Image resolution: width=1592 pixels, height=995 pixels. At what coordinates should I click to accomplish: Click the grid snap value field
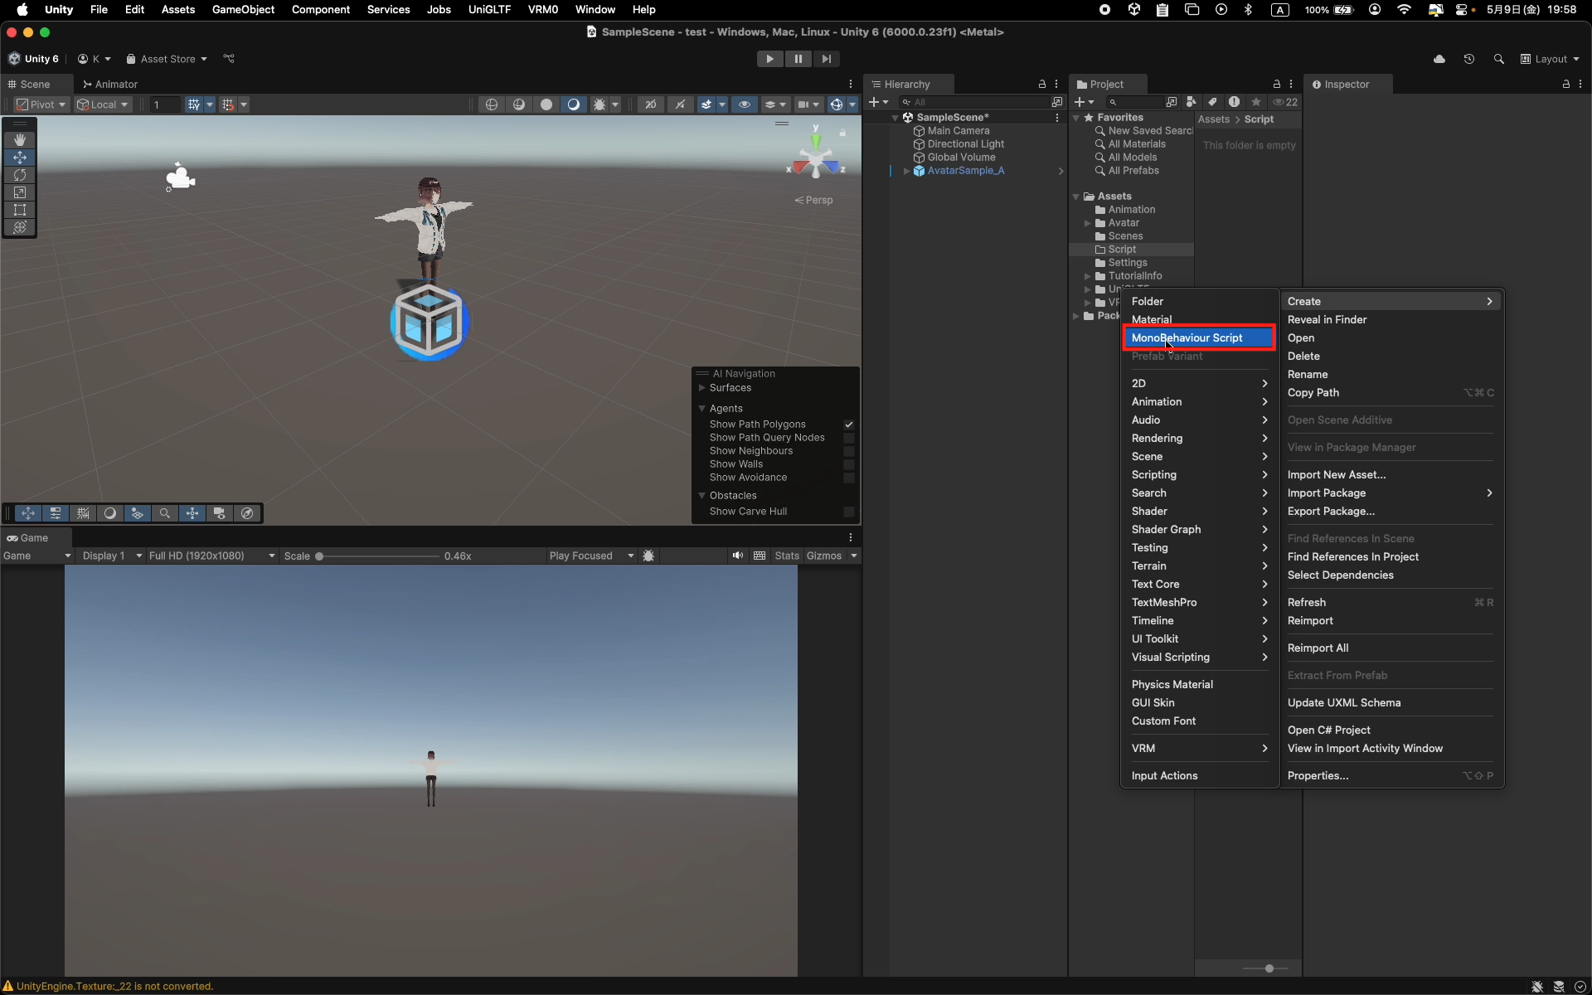(163, 104)
